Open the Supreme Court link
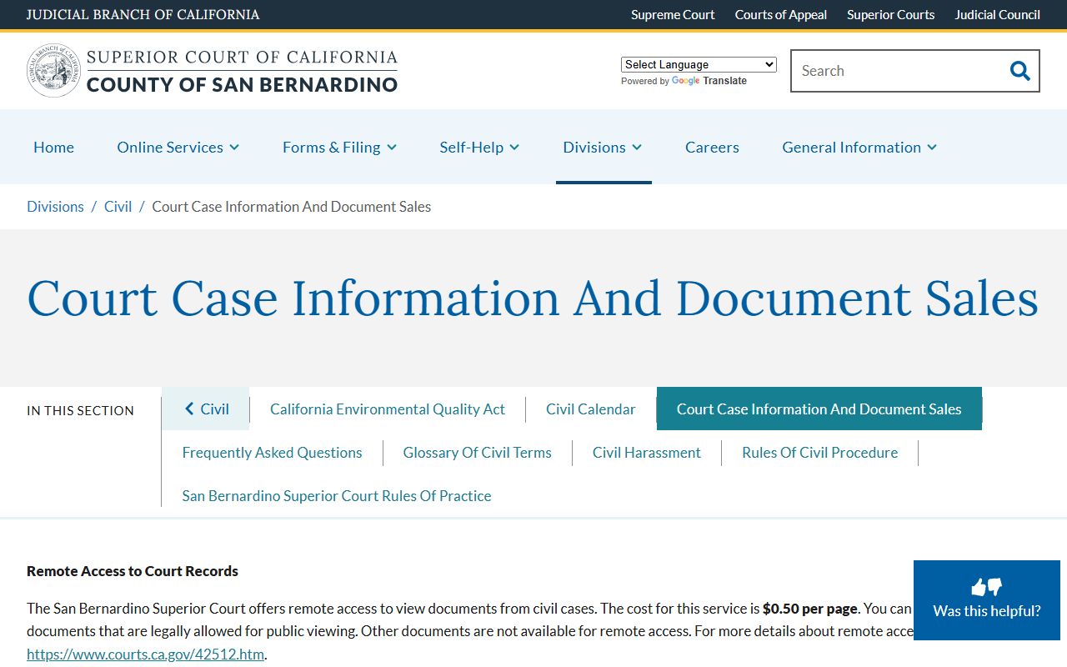The width and height of the screenshot is (1067, 667). 673,14
